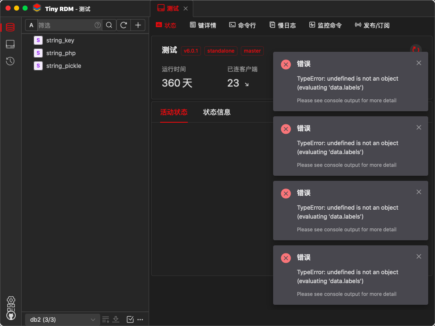Switch to the 状态信息 tab
Screen dimensions: 435x326
(x=217, y=112)
